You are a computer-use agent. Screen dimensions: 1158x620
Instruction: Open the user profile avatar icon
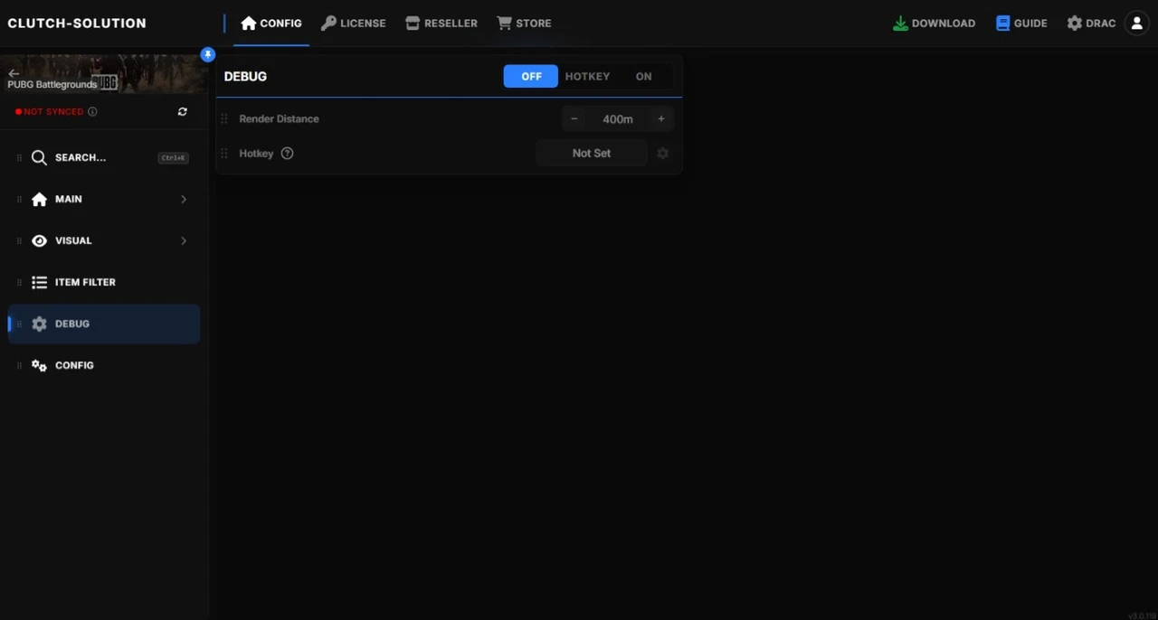click(x=1136, y=23)
